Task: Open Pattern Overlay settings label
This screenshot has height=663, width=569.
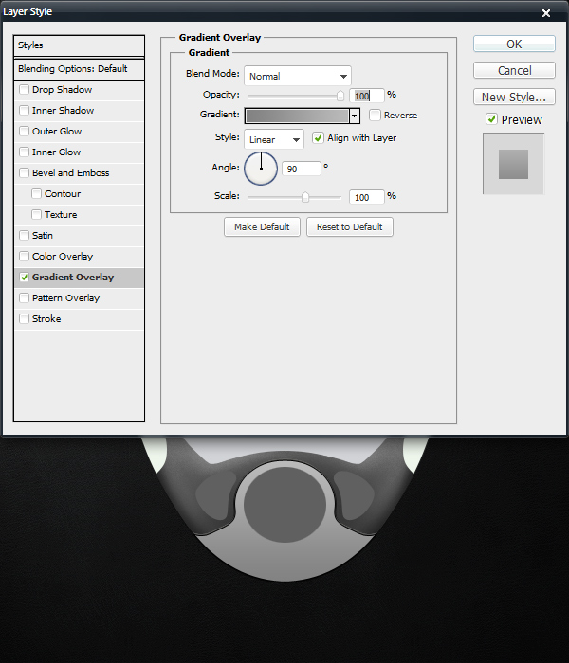Action: (x=66, y=297)
